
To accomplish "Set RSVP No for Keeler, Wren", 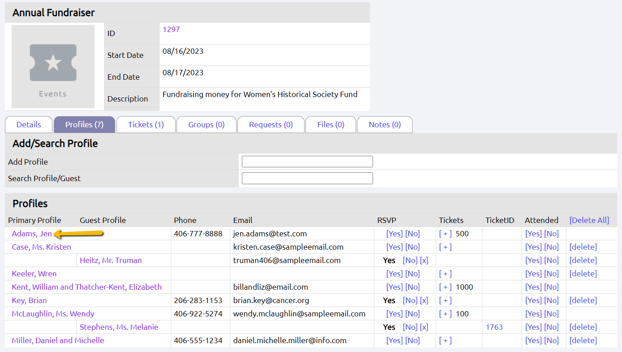I will coord(413,274).
